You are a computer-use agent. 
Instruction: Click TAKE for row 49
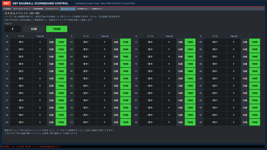click(61, 42)
